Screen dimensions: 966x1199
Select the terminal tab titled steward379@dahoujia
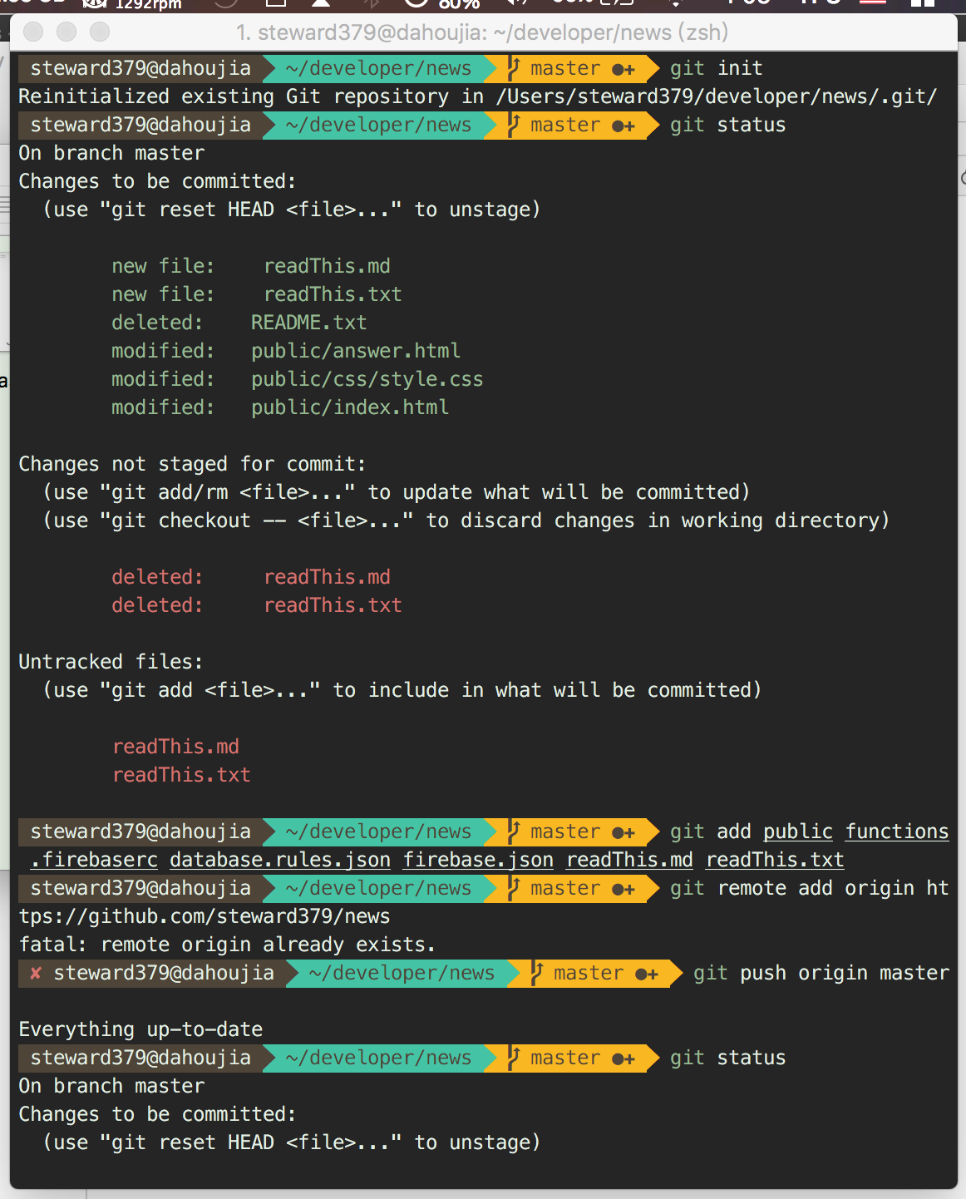[482, 32]
